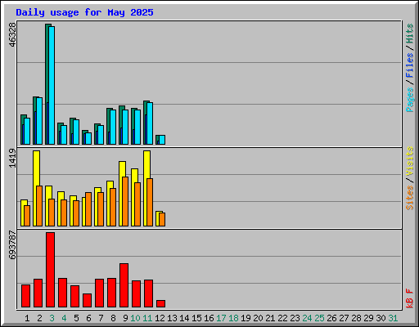Click the orange sites bar for day 12

point(162,219)
